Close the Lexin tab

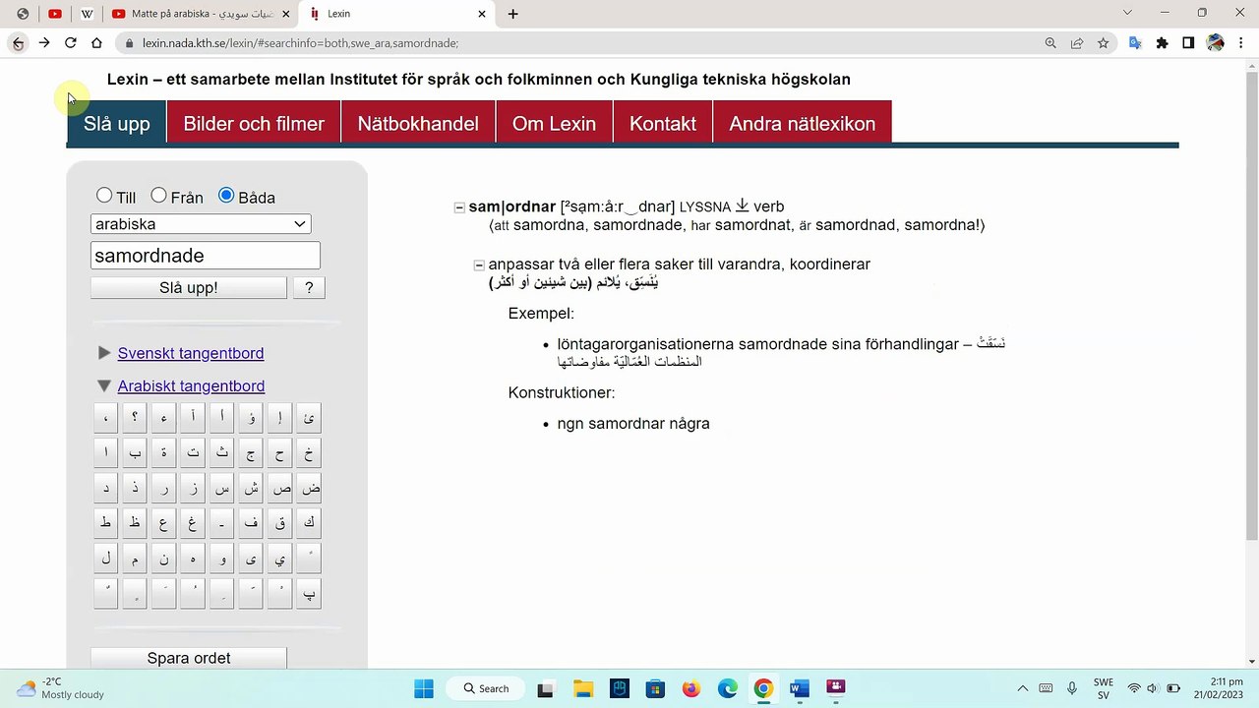click(x=482, y=14)
